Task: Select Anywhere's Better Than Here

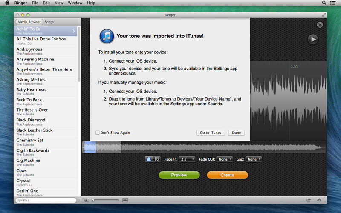Action: [x=45, y=72]
